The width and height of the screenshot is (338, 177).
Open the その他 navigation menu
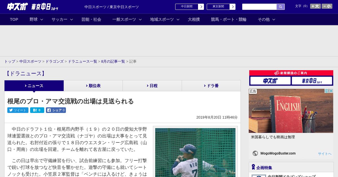[x=264, y=19]
